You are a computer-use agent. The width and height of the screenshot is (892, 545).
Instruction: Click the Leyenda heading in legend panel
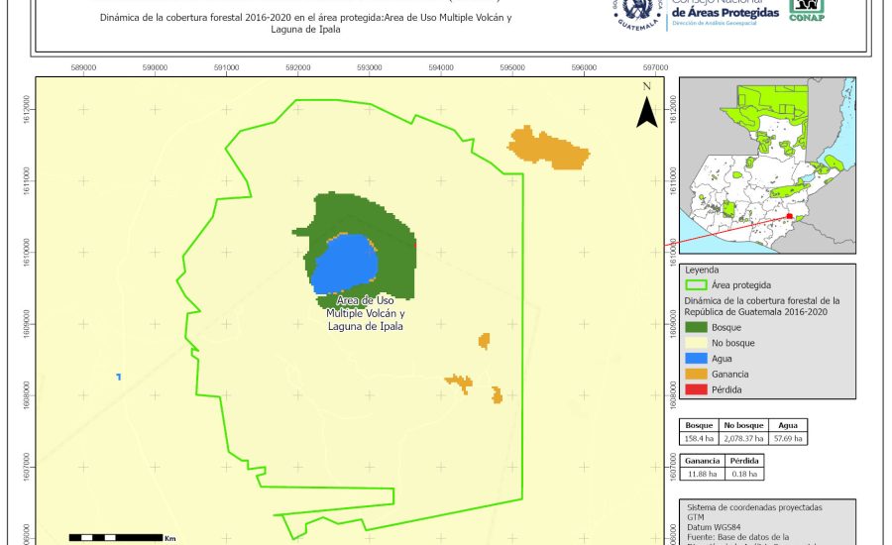click(x=702, y=269)
